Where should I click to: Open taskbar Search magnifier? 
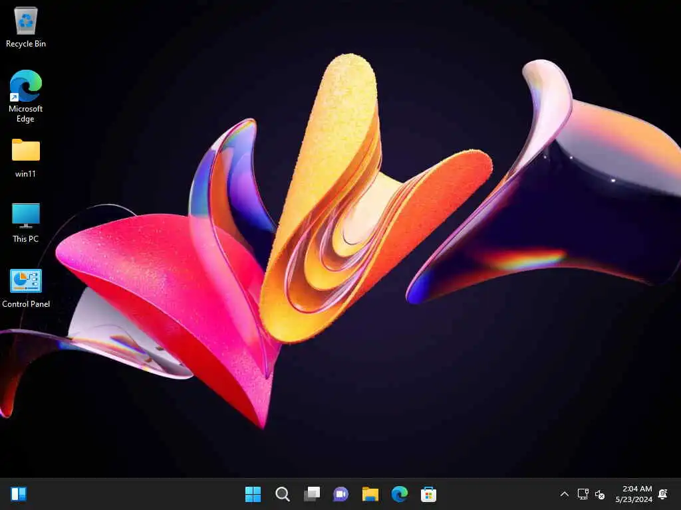tap(282, 494)
